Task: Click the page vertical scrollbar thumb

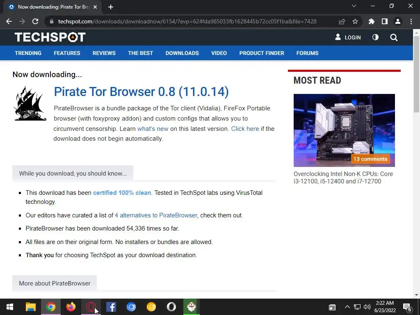Action: coord(416,74)
